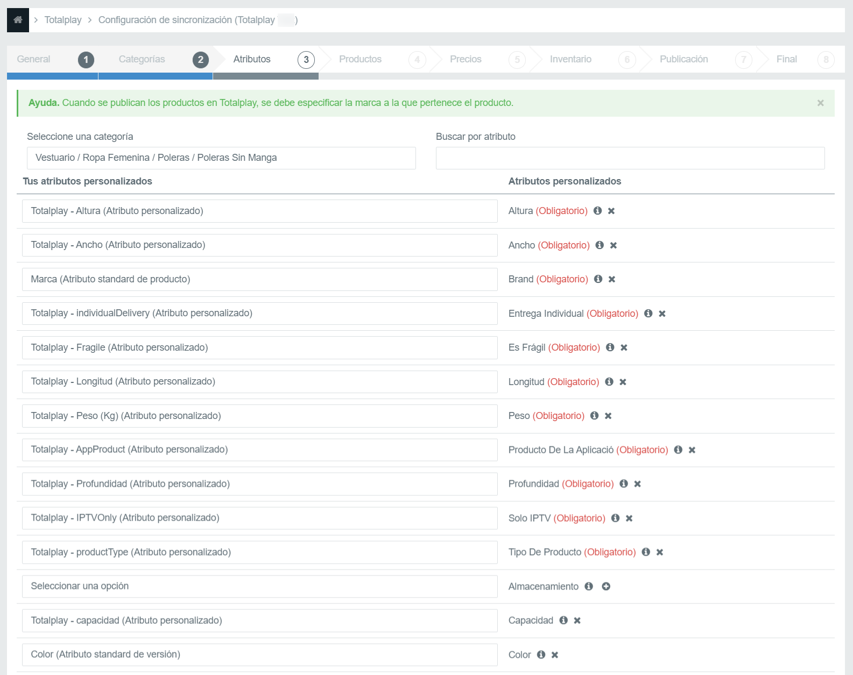Show info for Longitud attribute

[x=609, y=382]
